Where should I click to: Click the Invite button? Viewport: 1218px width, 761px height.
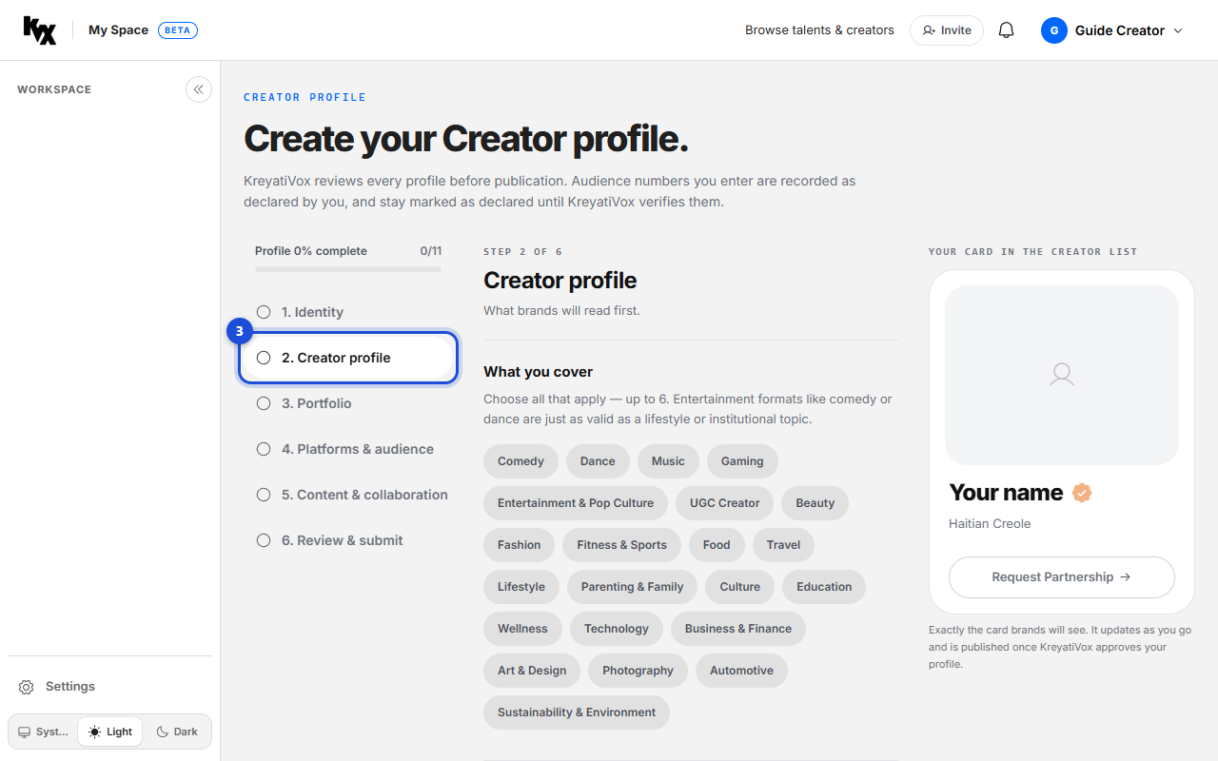point(947,30)
